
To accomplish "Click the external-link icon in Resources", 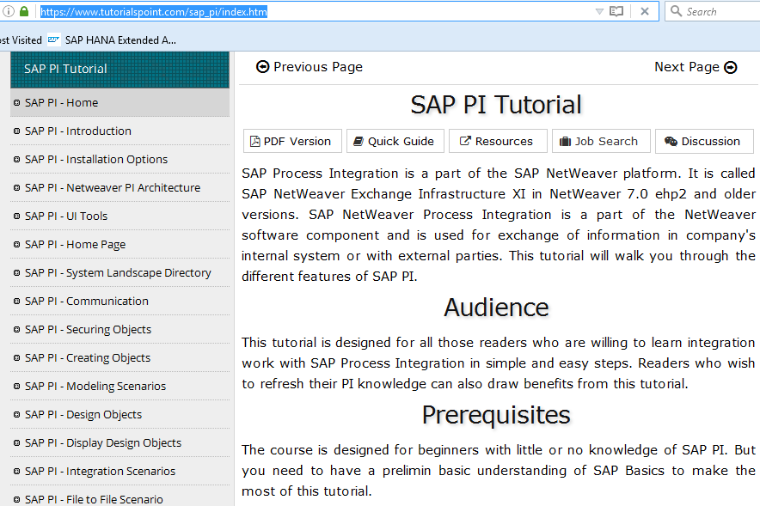I will [x=465, y=141].
